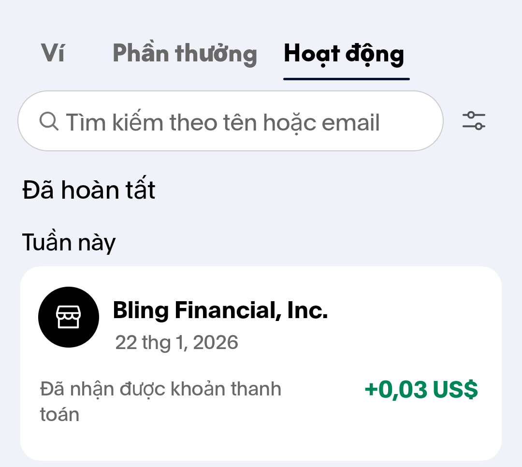
Task: Tap the underline beneath the Hoạt động tab
Action: tap(346, 78)
